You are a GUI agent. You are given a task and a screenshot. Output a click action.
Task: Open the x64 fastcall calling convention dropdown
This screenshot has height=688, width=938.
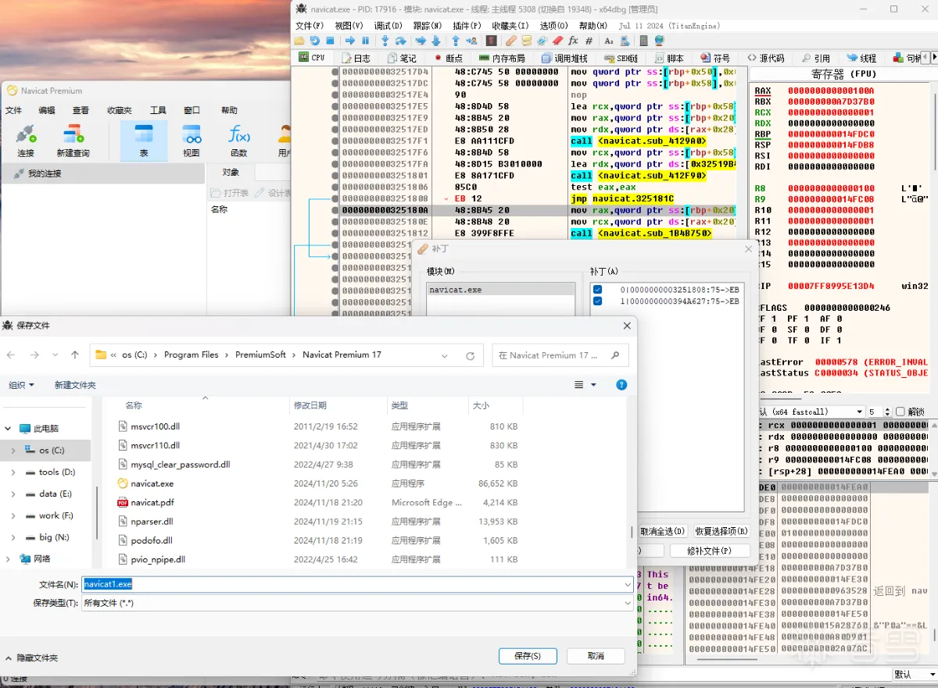coord(860,412)
